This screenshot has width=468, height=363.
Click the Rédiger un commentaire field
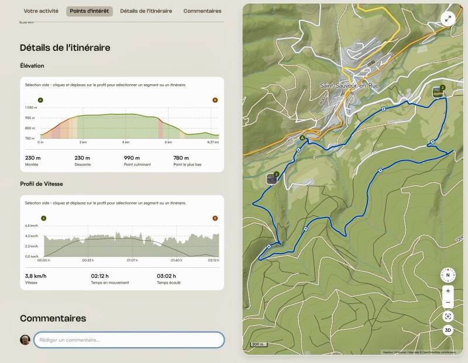click(x=129, y=340)
